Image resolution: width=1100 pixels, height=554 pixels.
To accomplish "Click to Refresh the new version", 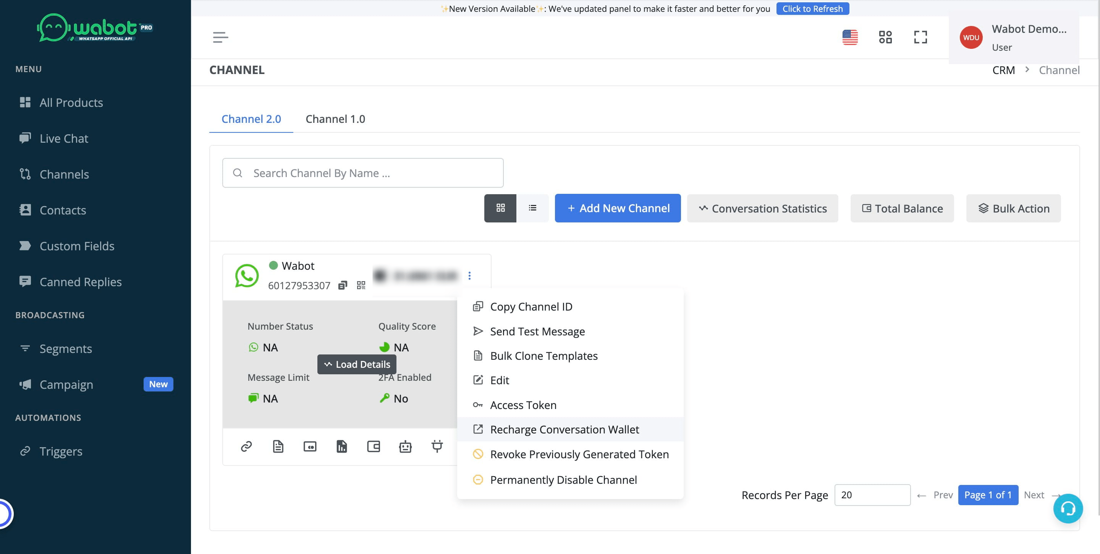I will [812, 8].
